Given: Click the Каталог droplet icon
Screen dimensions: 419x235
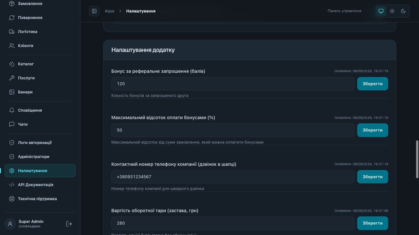Looking at the screenshot, I should (12, 64).
